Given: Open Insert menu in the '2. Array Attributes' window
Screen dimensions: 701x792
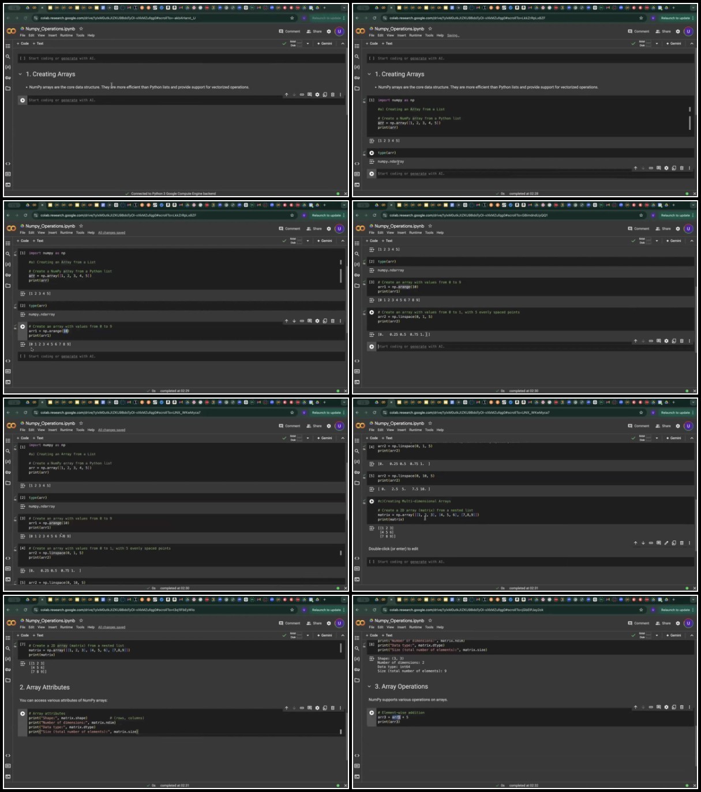Looking at the screenshot, I should point(53,627).
